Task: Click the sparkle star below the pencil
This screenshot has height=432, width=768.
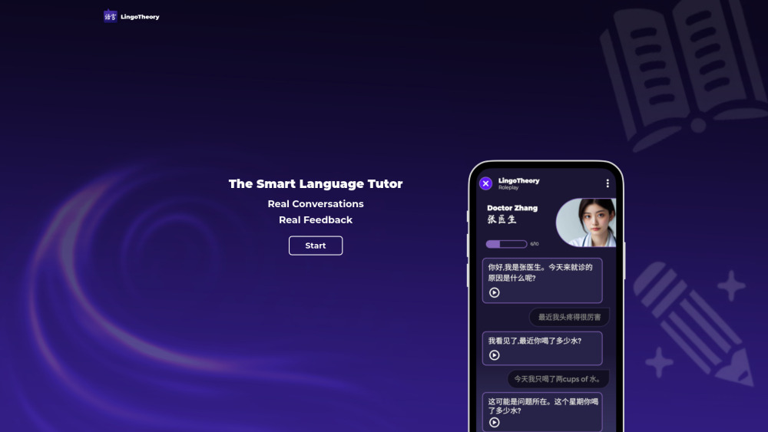Action: click(x=660, y=361)
